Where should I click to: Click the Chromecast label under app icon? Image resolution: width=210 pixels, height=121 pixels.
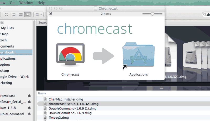(70, 74)
